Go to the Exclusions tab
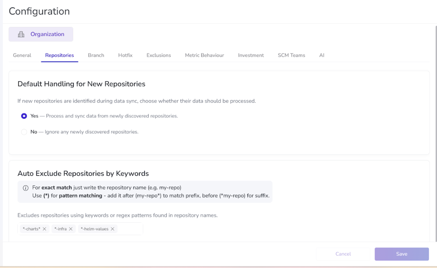Screen dimensions: 437x268 pyautogui.click(x=159, y=55)
